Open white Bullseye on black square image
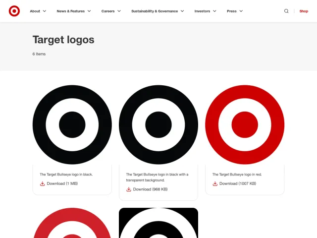 coord(158,223)
